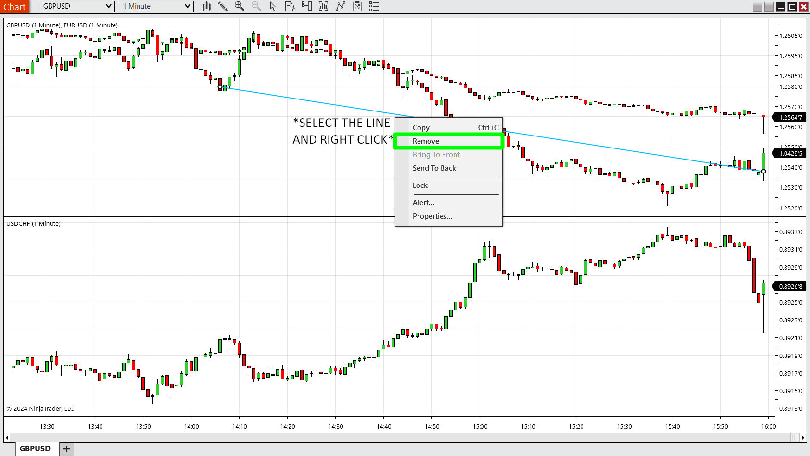Open the Data Box icon

pos(290,6)
